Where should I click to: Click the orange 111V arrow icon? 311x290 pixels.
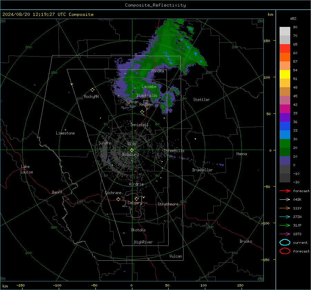285,208
